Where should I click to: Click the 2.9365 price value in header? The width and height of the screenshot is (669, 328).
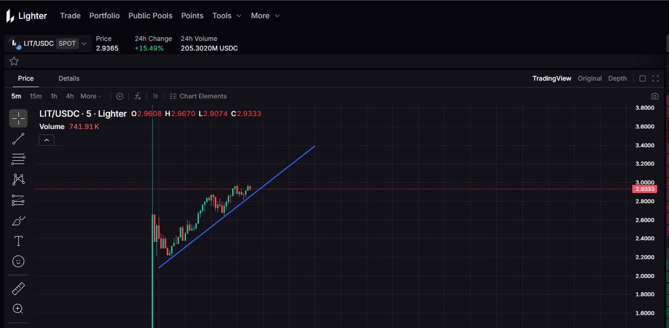[x=107, y=48]
